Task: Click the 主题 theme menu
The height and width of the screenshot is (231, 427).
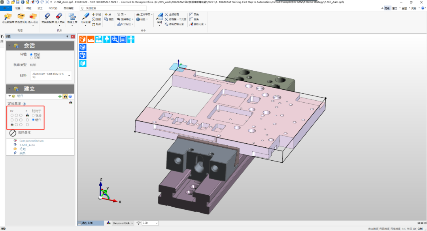Action: coord(405,8)
